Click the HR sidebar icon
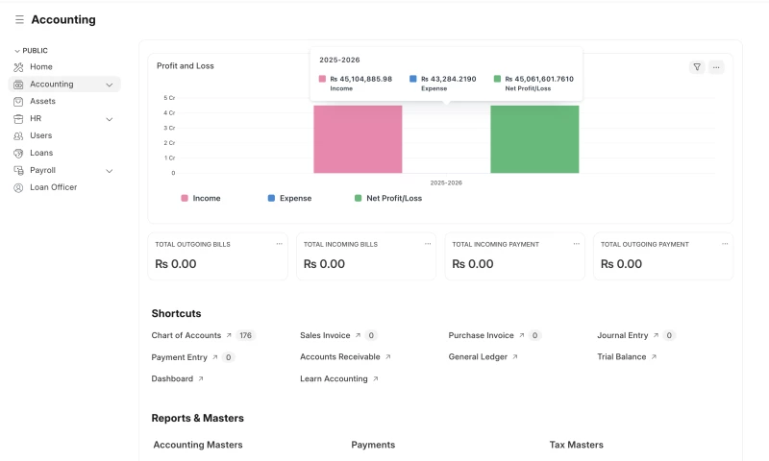 (x=18, y=118)
